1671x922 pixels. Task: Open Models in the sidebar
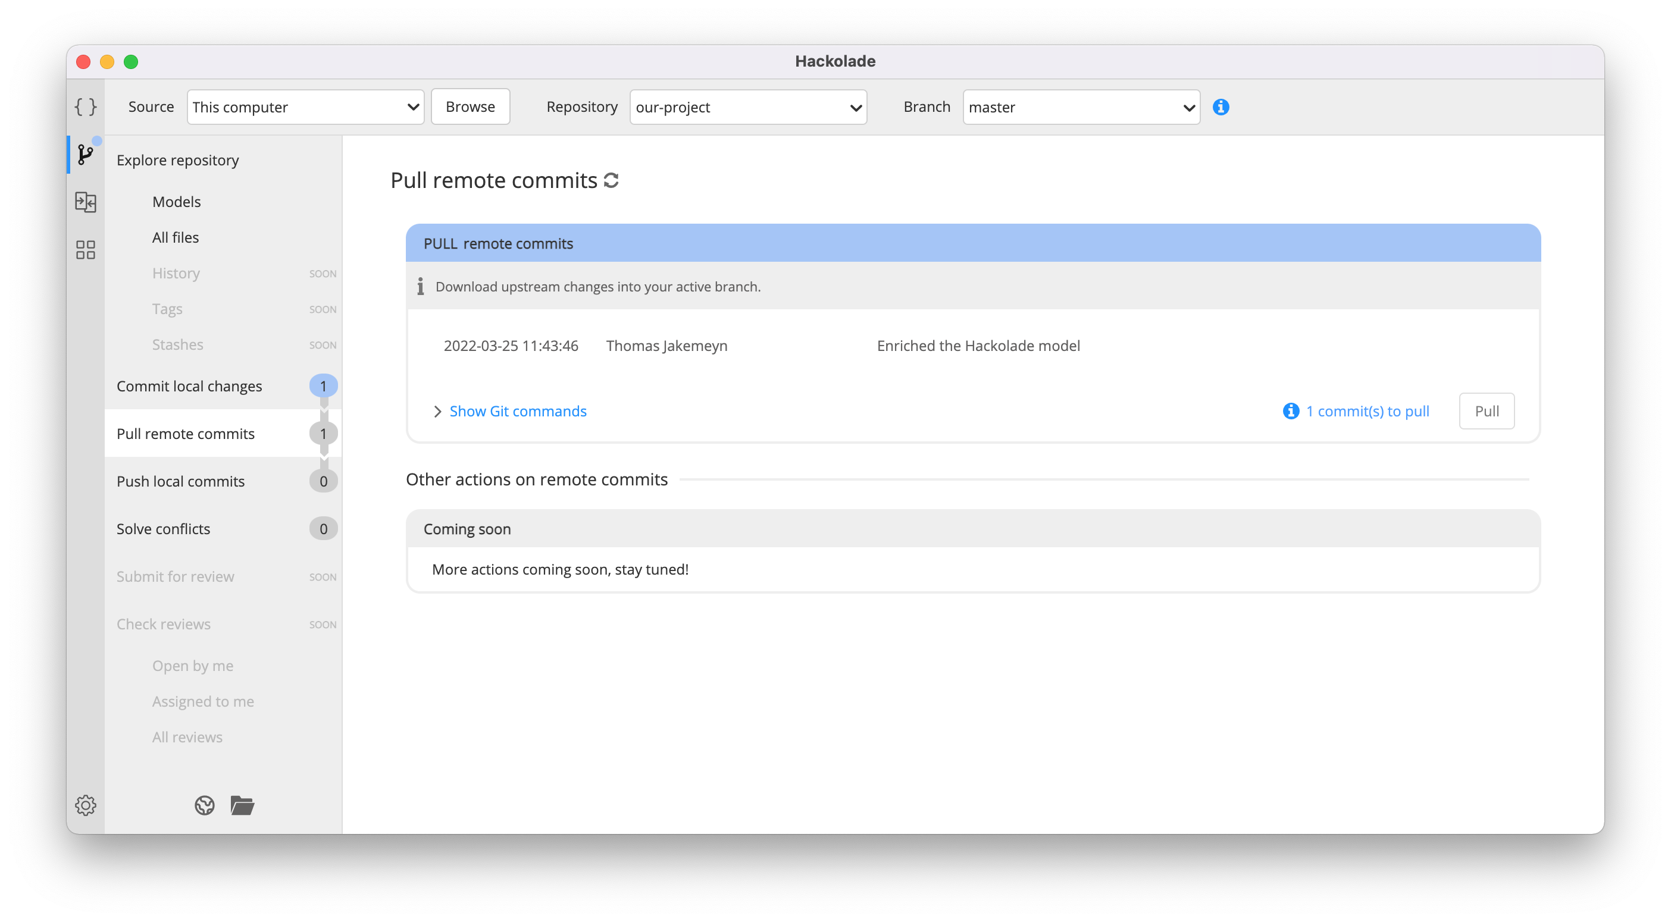tap(176, 202)
